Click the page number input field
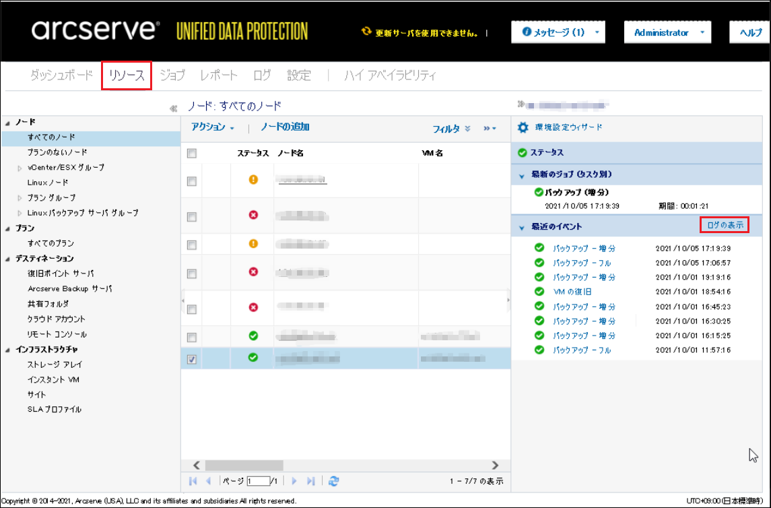The height and width of the screenshot is (508, 771). pyautogui.click(x=258, y=481)
